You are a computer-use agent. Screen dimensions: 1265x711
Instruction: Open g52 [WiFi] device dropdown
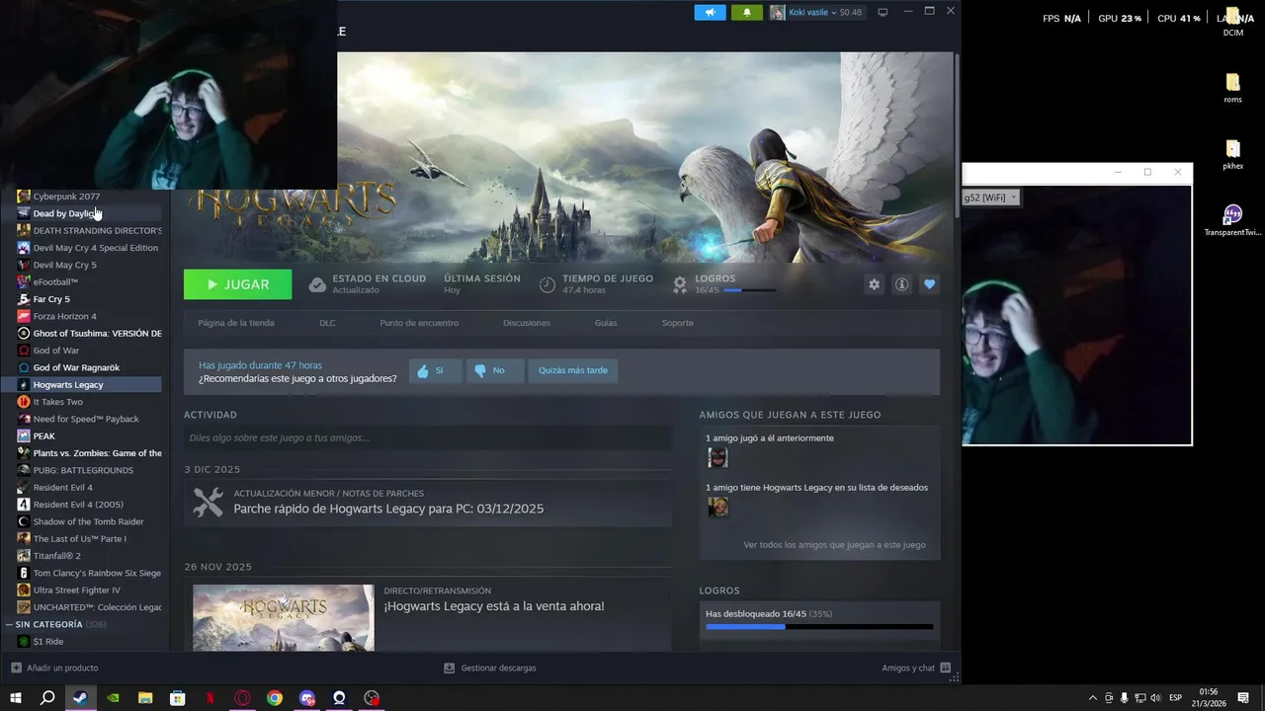[x=990, y=197]
